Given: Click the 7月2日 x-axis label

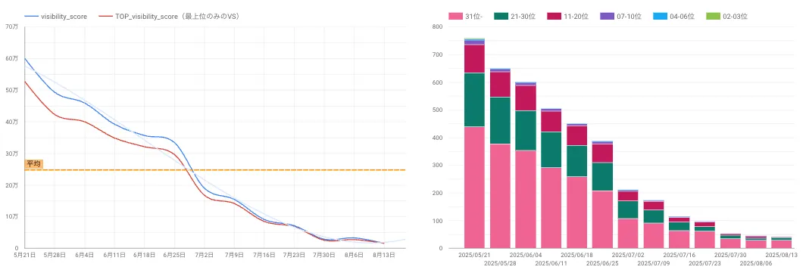Looking at the screenshot, I should click(x=204, y=255).
